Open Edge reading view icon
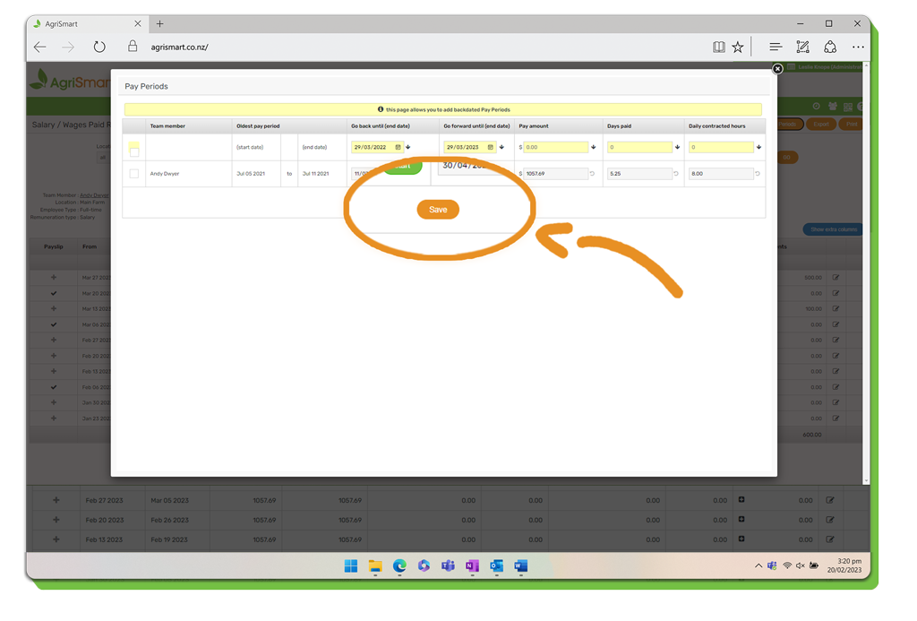This screenshot has height=621, width=917. coord(718,47)
